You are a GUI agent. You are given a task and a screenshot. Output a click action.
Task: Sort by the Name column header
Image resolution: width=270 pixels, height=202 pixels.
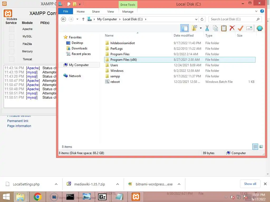109,36
